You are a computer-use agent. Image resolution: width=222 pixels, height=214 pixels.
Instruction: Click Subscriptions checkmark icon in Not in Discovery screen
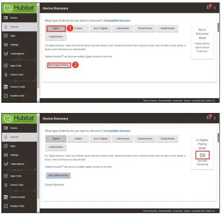pyautogui.click(x=6, y=54)
